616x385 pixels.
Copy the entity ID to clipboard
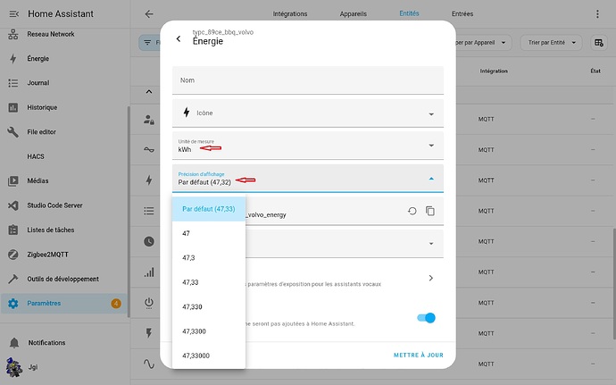click(x=430, y=211)
